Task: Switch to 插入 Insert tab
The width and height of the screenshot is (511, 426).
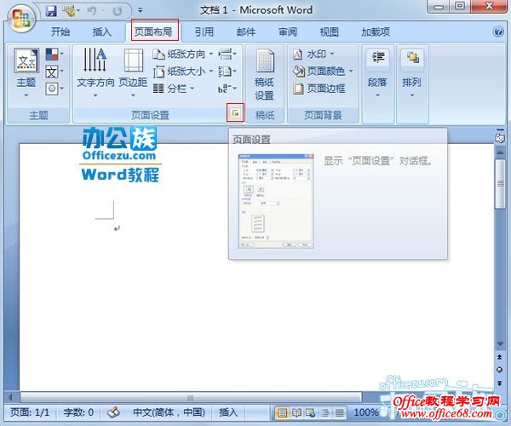Action: point(102,32)
